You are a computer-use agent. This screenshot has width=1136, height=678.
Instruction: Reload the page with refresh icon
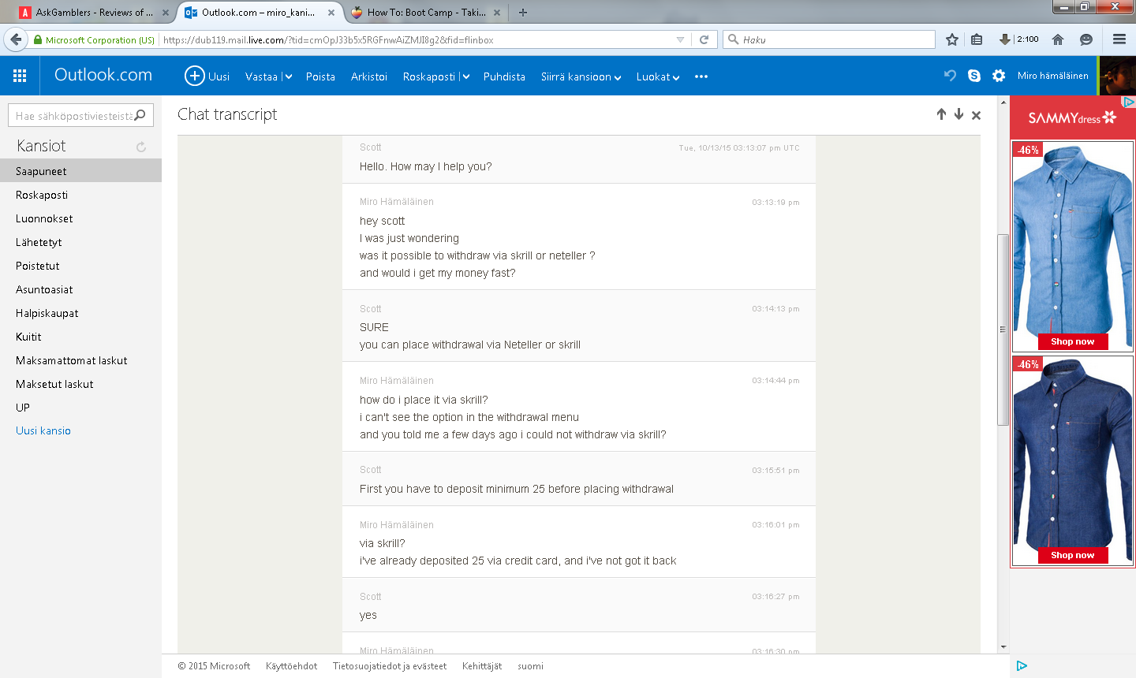point(704,39)
